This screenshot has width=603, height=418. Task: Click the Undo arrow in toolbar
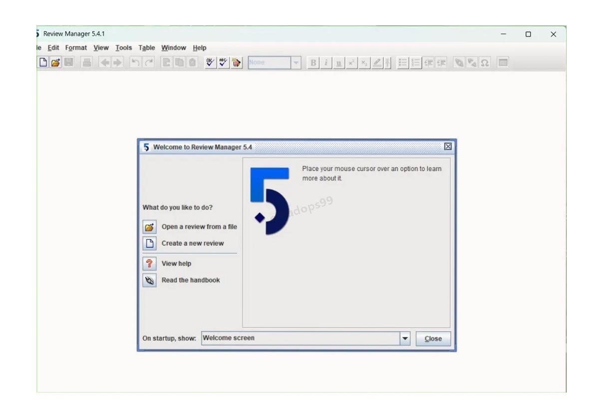click(x=134, y=63)
